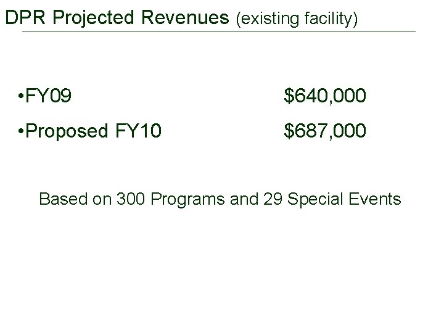This screenshot has width=444, height=333.
Task: Select the '(existing facility)' subtitle text
Action: 297,19
